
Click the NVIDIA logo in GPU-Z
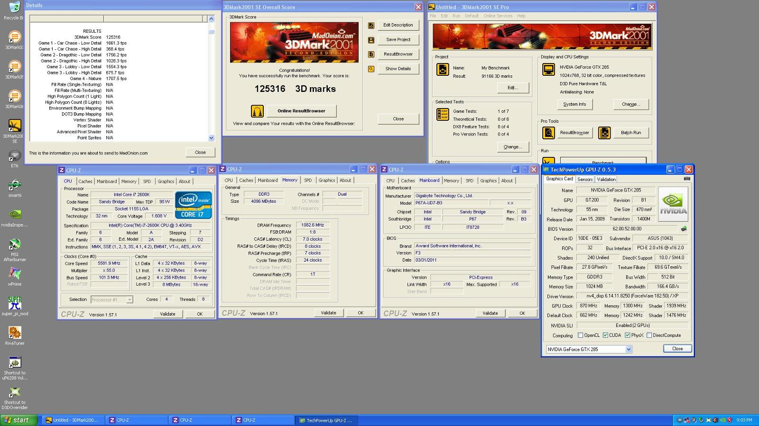(673, 204)
